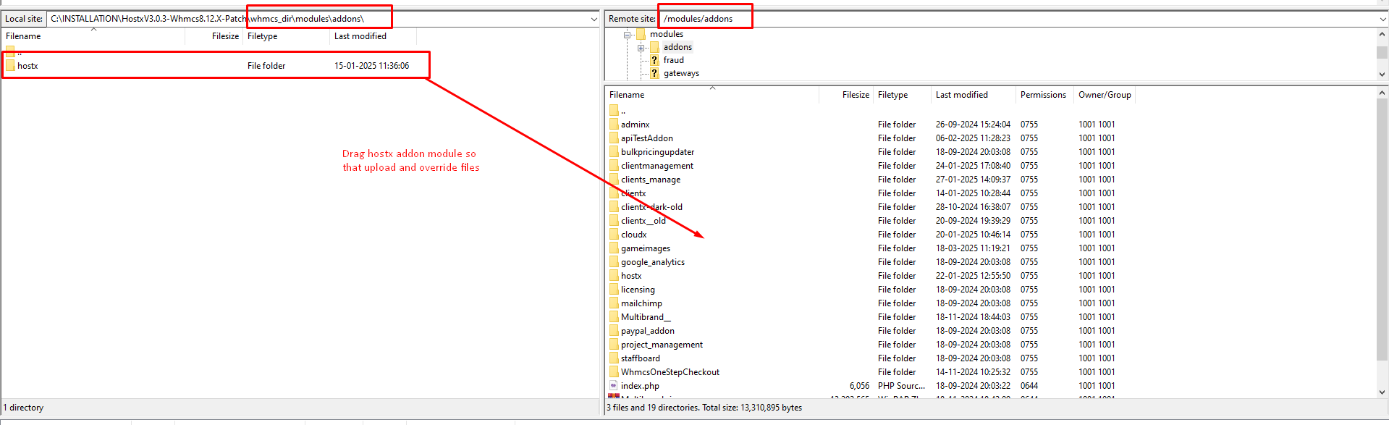Select the project_management remote folder
1389x425 pixels.
pos(662,345)
